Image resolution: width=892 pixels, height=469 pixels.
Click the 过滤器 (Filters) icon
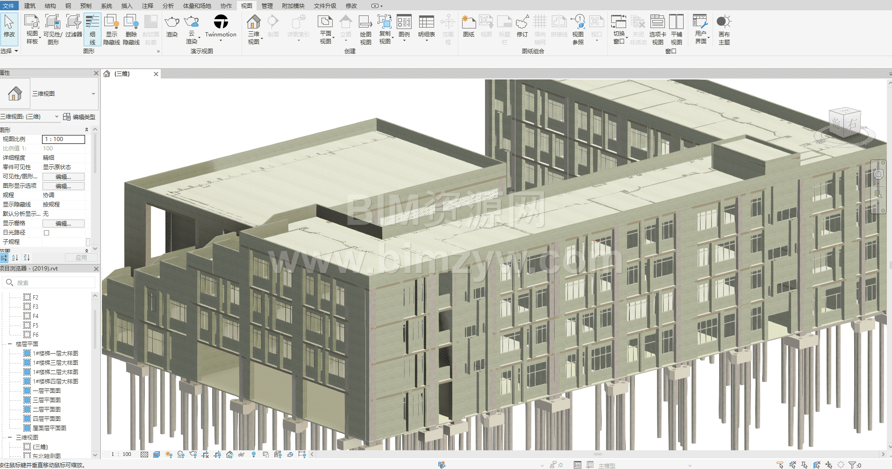(73, 22)
